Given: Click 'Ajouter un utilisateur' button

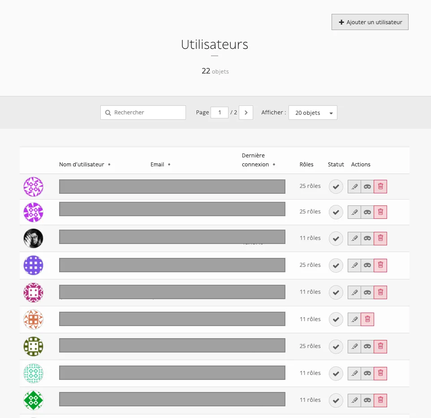Looking at the screenshot, I should coord(370,22).
